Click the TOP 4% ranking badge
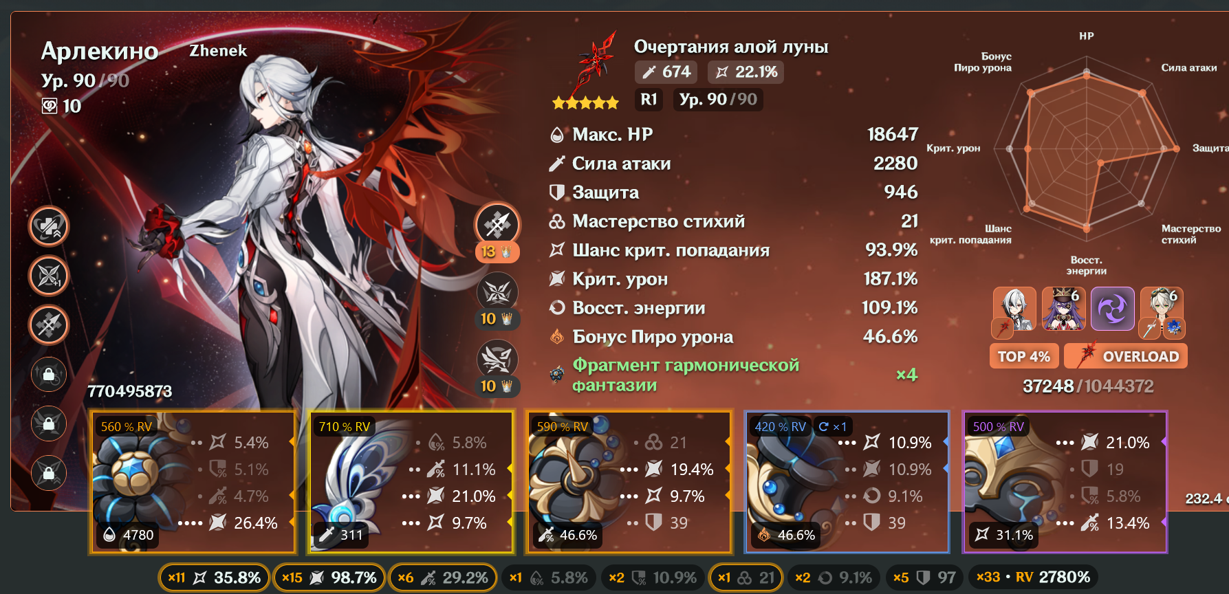Screen dimensions: 1229x594 tap(1023, 356)
